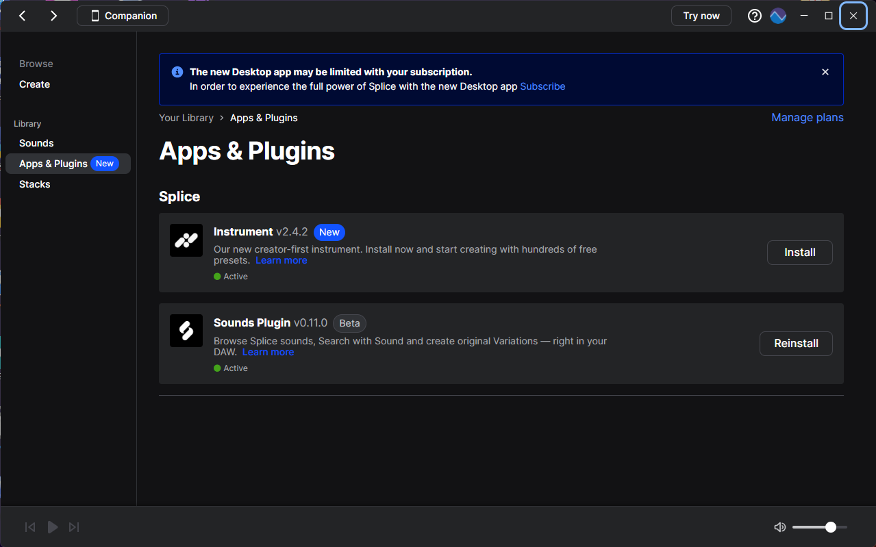Click the volume slider

pos(820,527)
